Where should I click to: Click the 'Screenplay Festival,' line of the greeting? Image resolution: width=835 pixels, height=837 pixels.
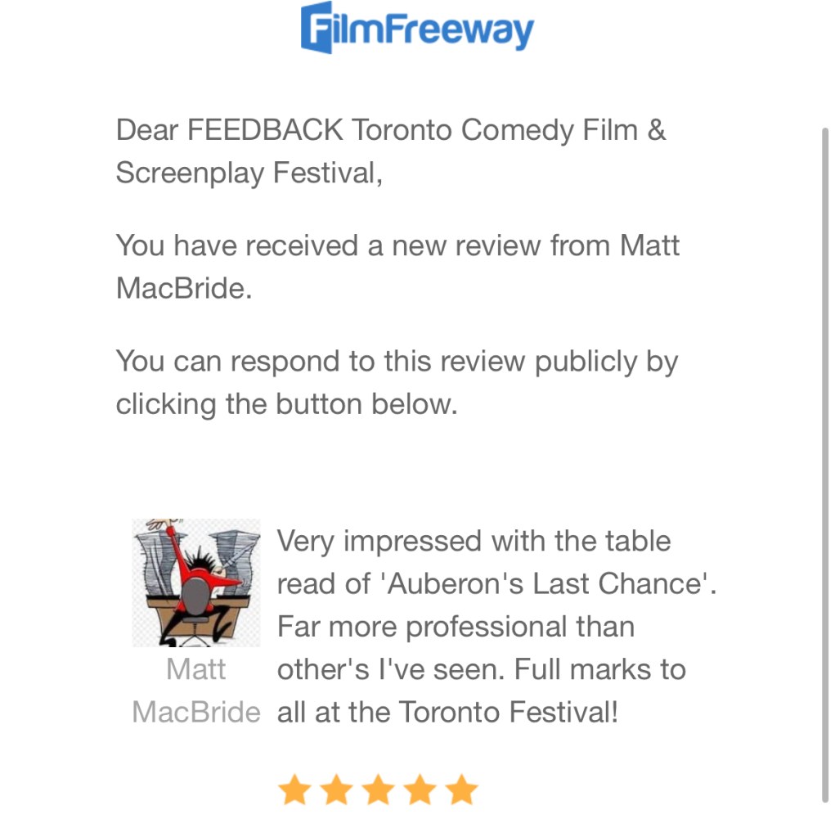[x=249, y=173]
